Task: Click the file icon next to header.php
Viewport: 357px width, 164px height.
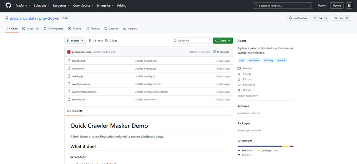Action: [x=69, y=61]
